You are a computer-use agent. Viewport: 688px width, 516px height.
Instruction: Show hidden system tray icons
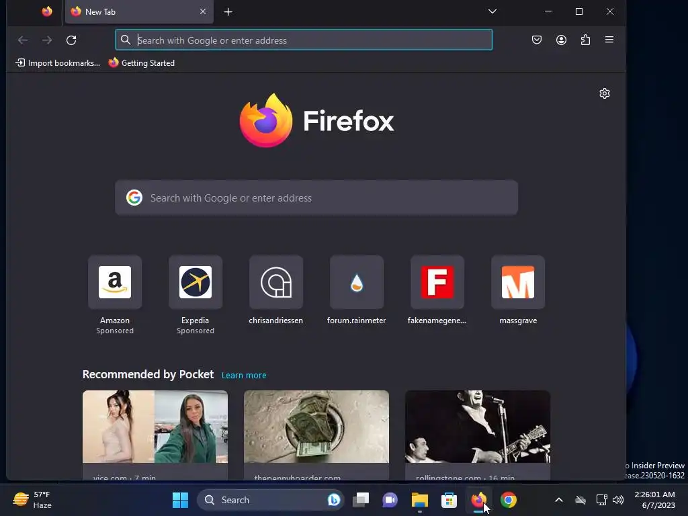tap(558, 500)
